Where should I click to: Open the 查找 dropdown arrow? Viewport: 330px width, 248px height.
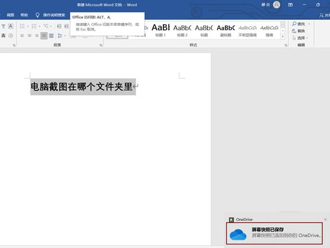[x=309, y=24]
